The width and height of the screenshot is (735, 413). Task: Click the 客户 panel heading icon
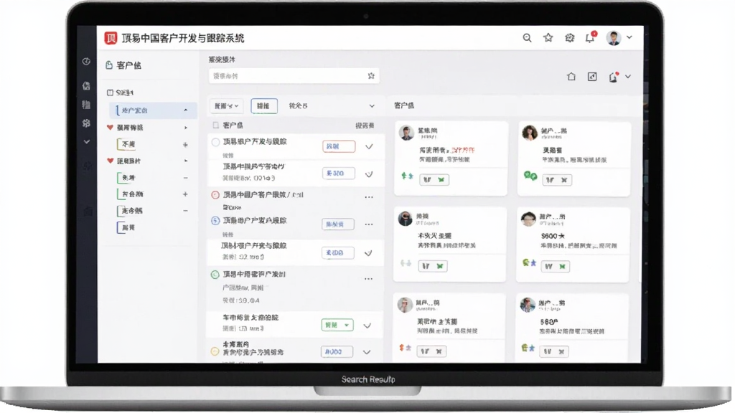click(109, 65)
